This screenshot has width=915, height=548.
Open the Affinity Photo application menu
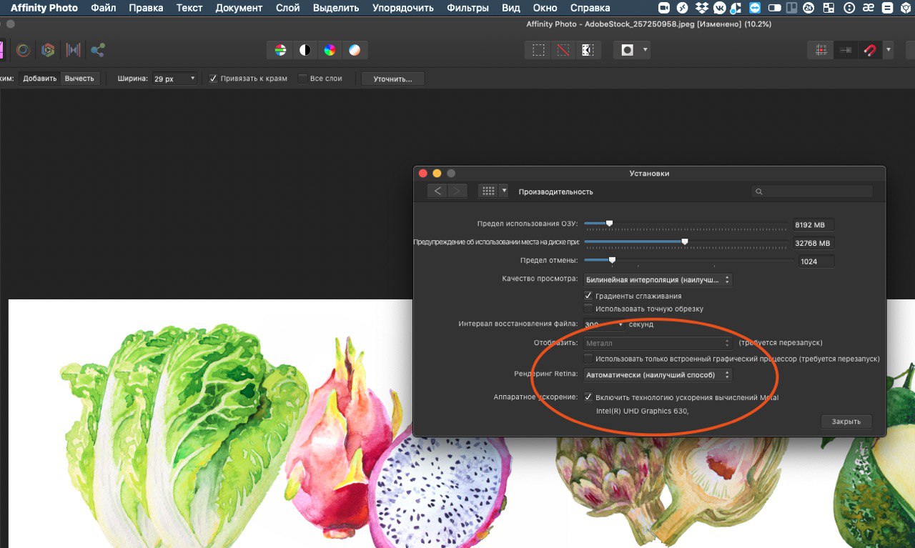tap(44, 8)
